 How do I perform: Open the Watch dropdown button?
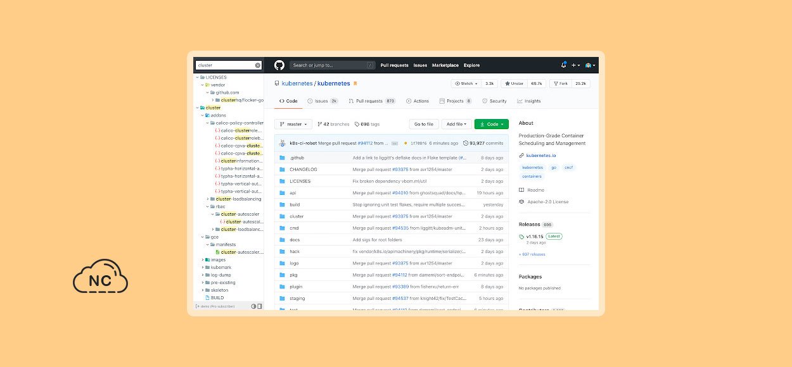click(466, 84)
